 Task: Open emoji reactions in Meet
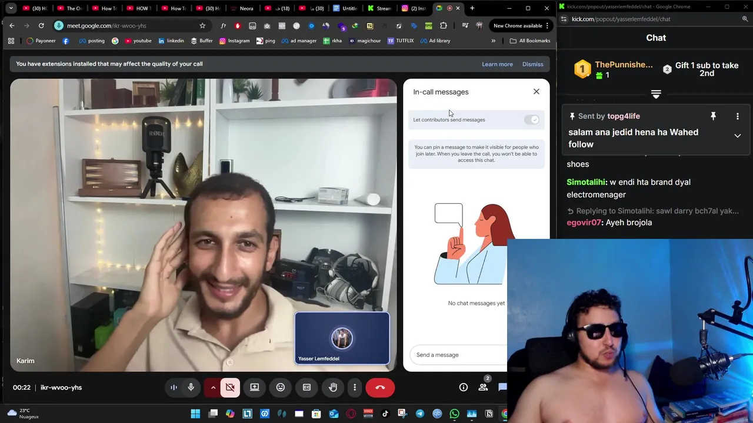(x=281, y=387)
